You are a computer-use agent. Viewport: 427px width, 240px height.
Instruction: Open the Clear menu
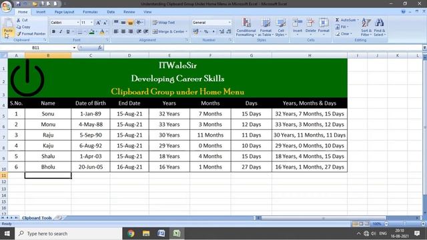click(x=344, y=34)
